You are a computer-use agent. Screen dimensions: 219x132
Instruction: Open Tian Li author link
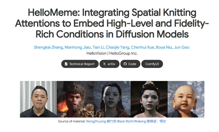point(98,47)
